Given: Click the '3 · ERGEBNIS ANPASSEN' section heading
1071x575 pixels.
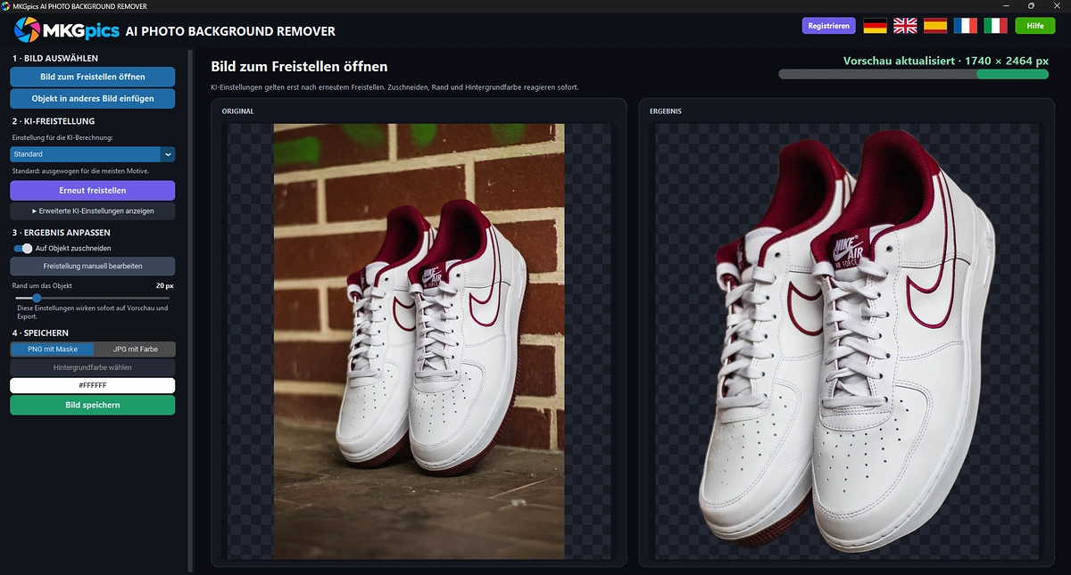Looking at the screenshot, I should [x=62, y=233].
